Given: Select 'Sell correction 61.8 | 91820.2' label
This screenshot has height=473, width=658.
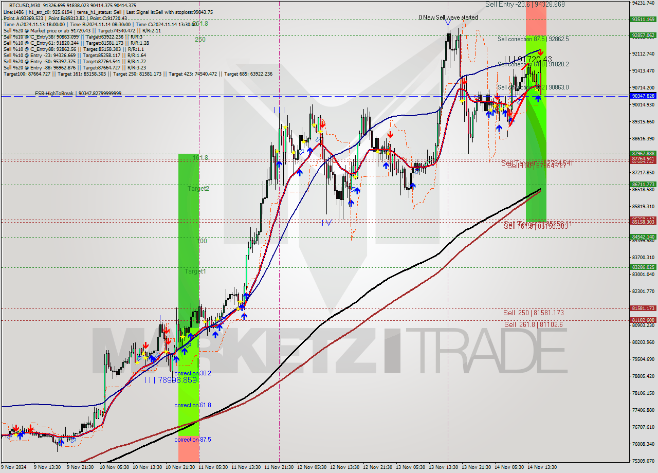Looking at the screenshot, I should (533, 64).
